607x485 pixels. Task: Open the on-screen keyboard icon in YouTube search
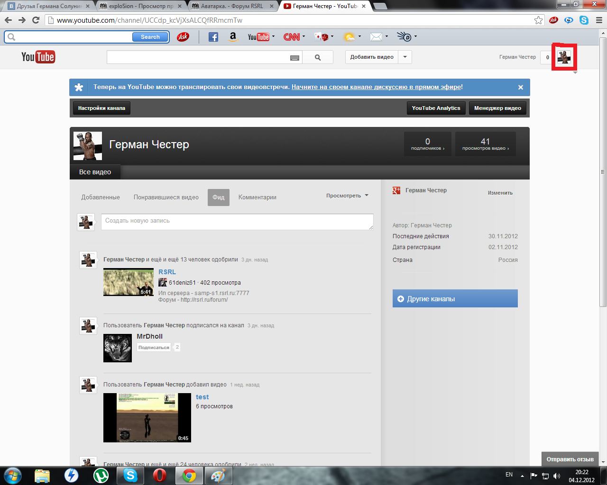[294, 58]
